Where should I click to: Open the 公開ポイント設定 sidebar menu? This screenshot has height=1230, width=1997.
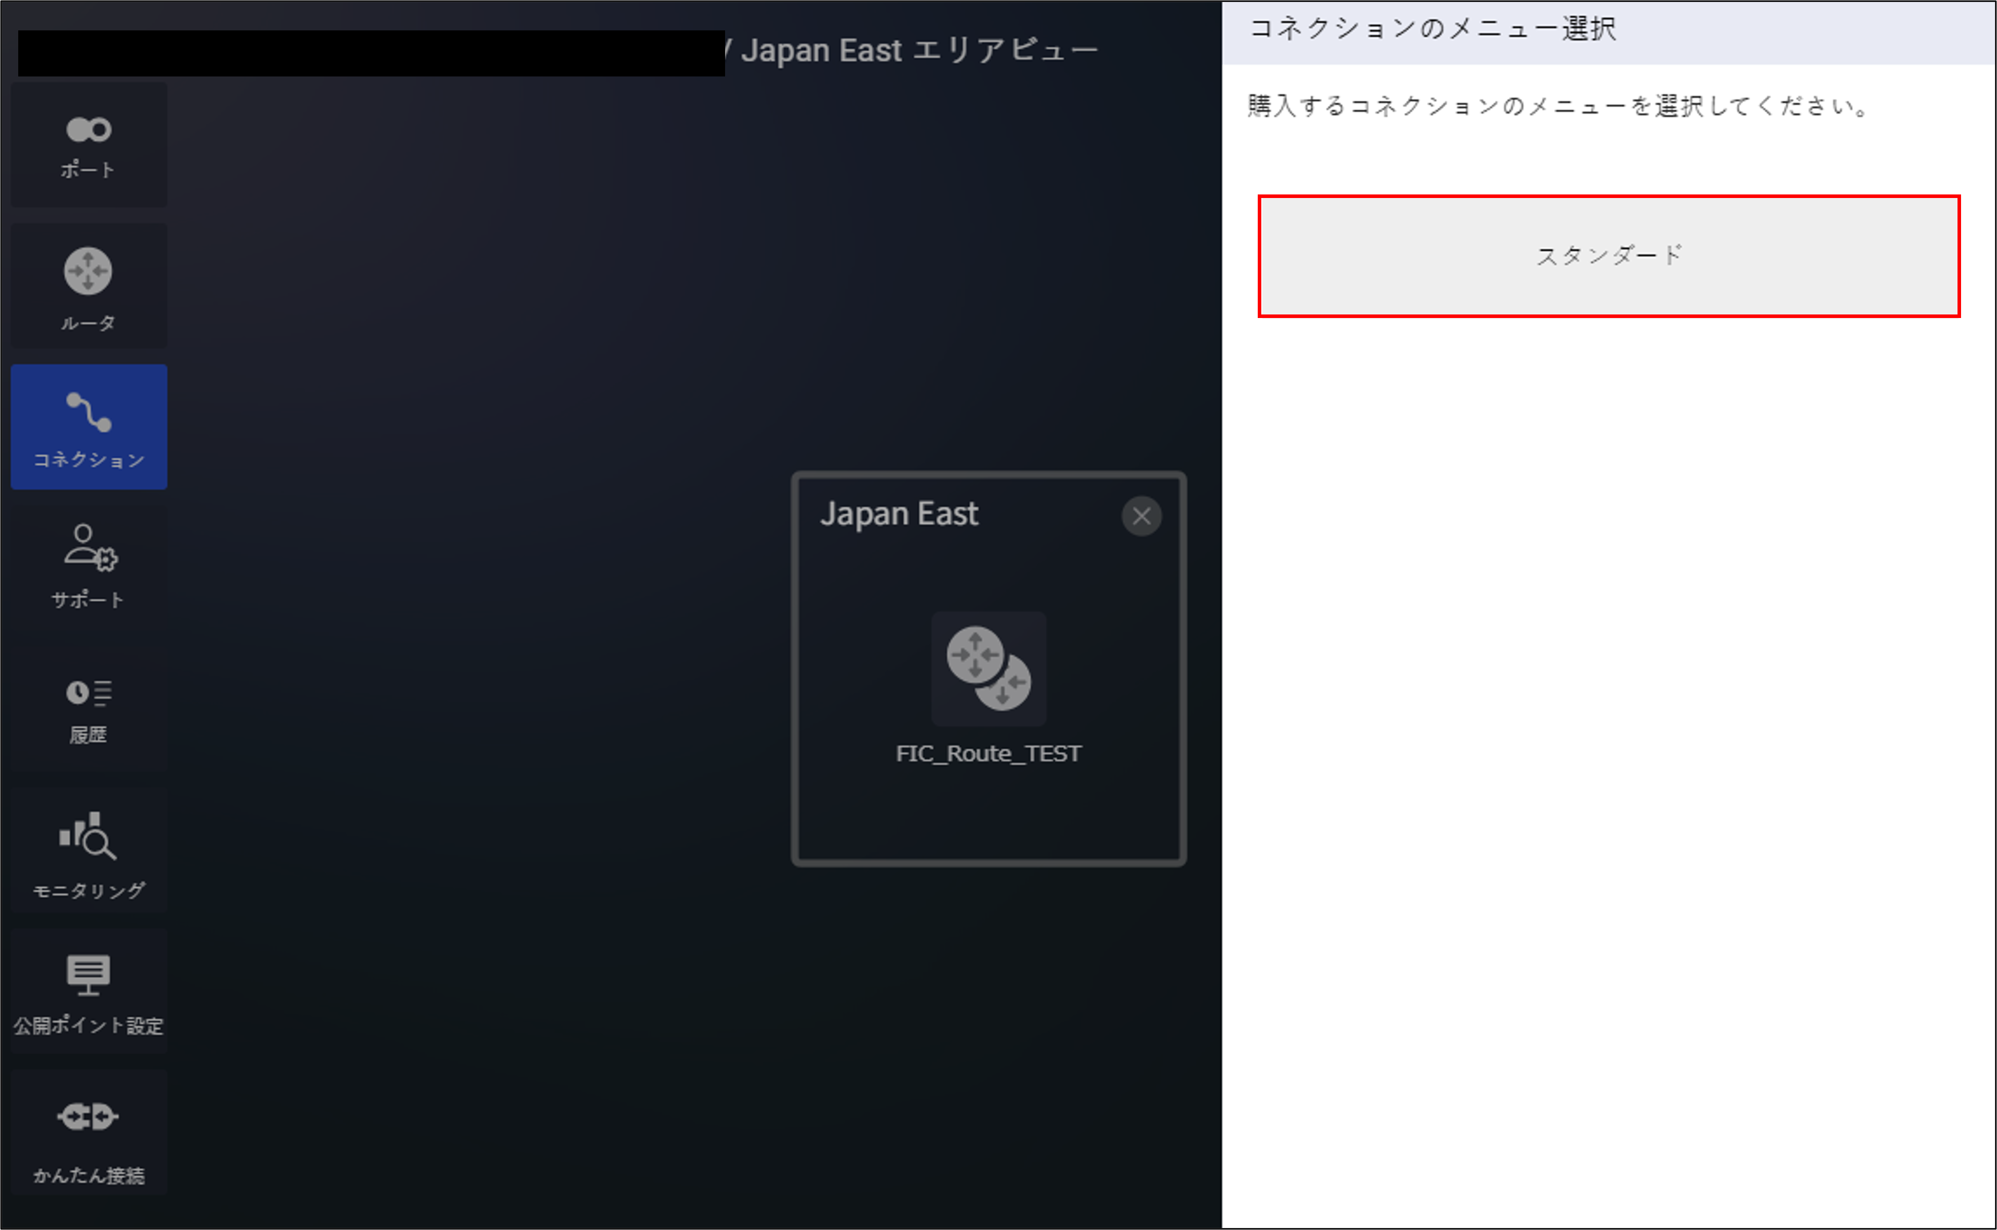coord(89,991)
